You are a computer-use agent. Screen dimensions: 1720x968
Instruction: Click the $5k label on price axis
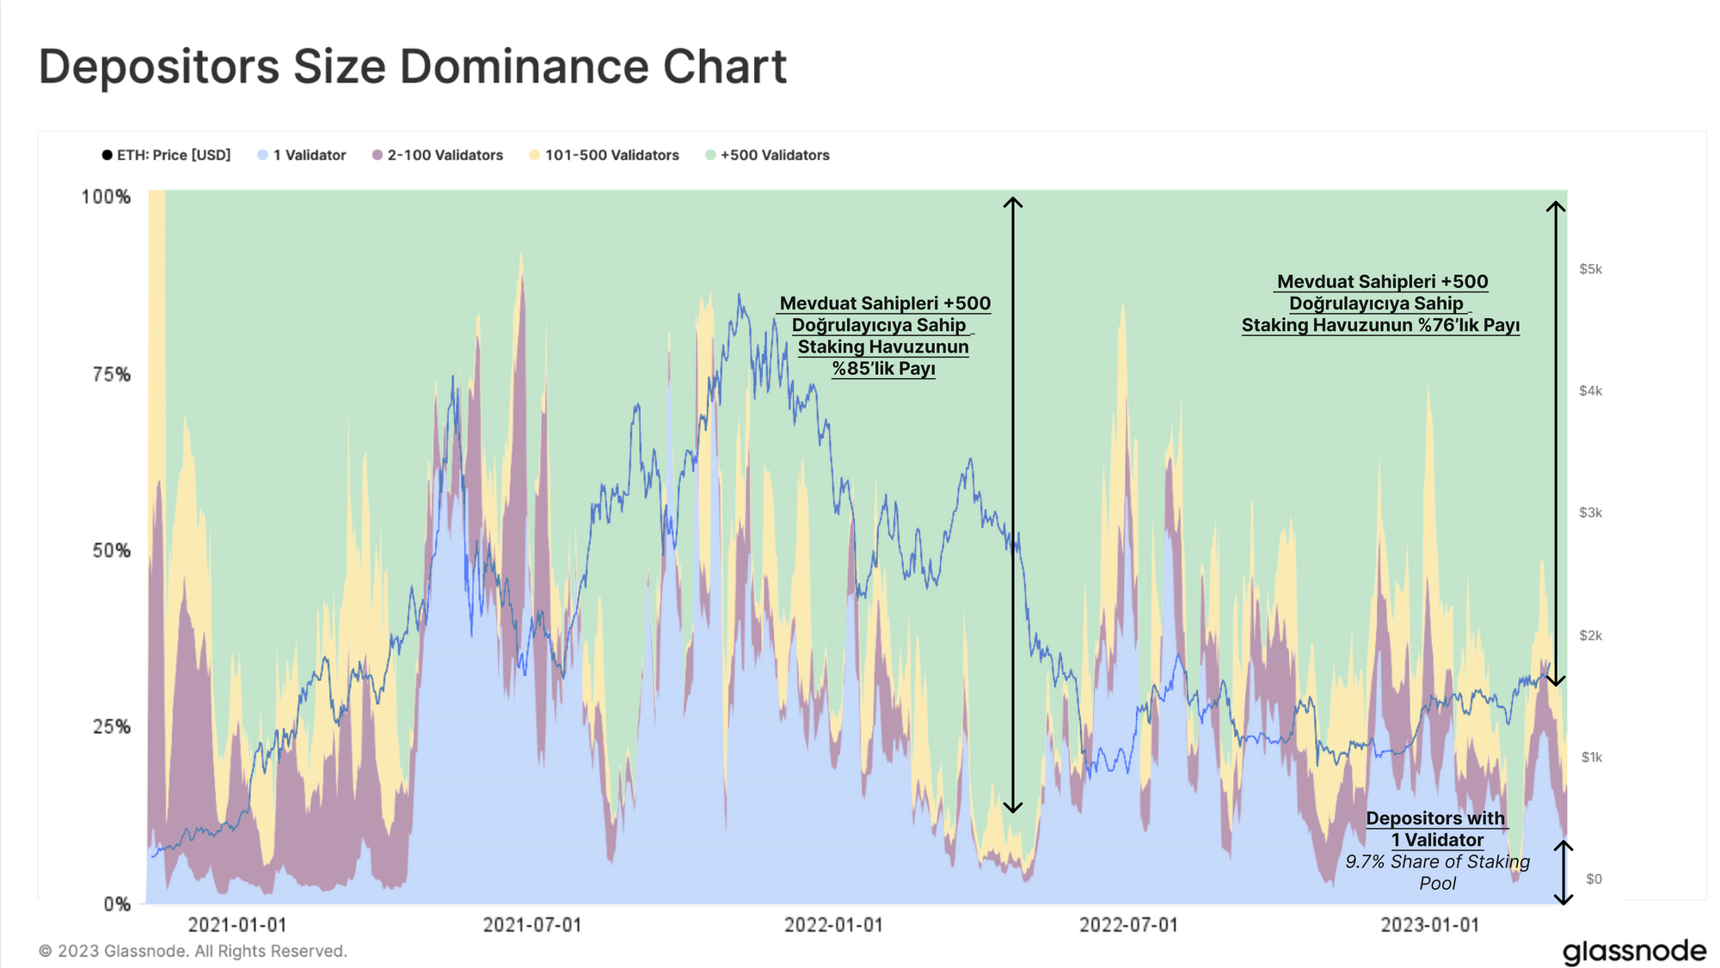[1590, 269]
